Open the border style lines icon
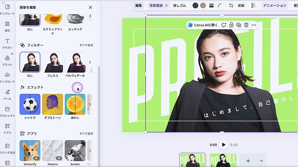The width and height of the screenshot is (298, 167). 211,6
